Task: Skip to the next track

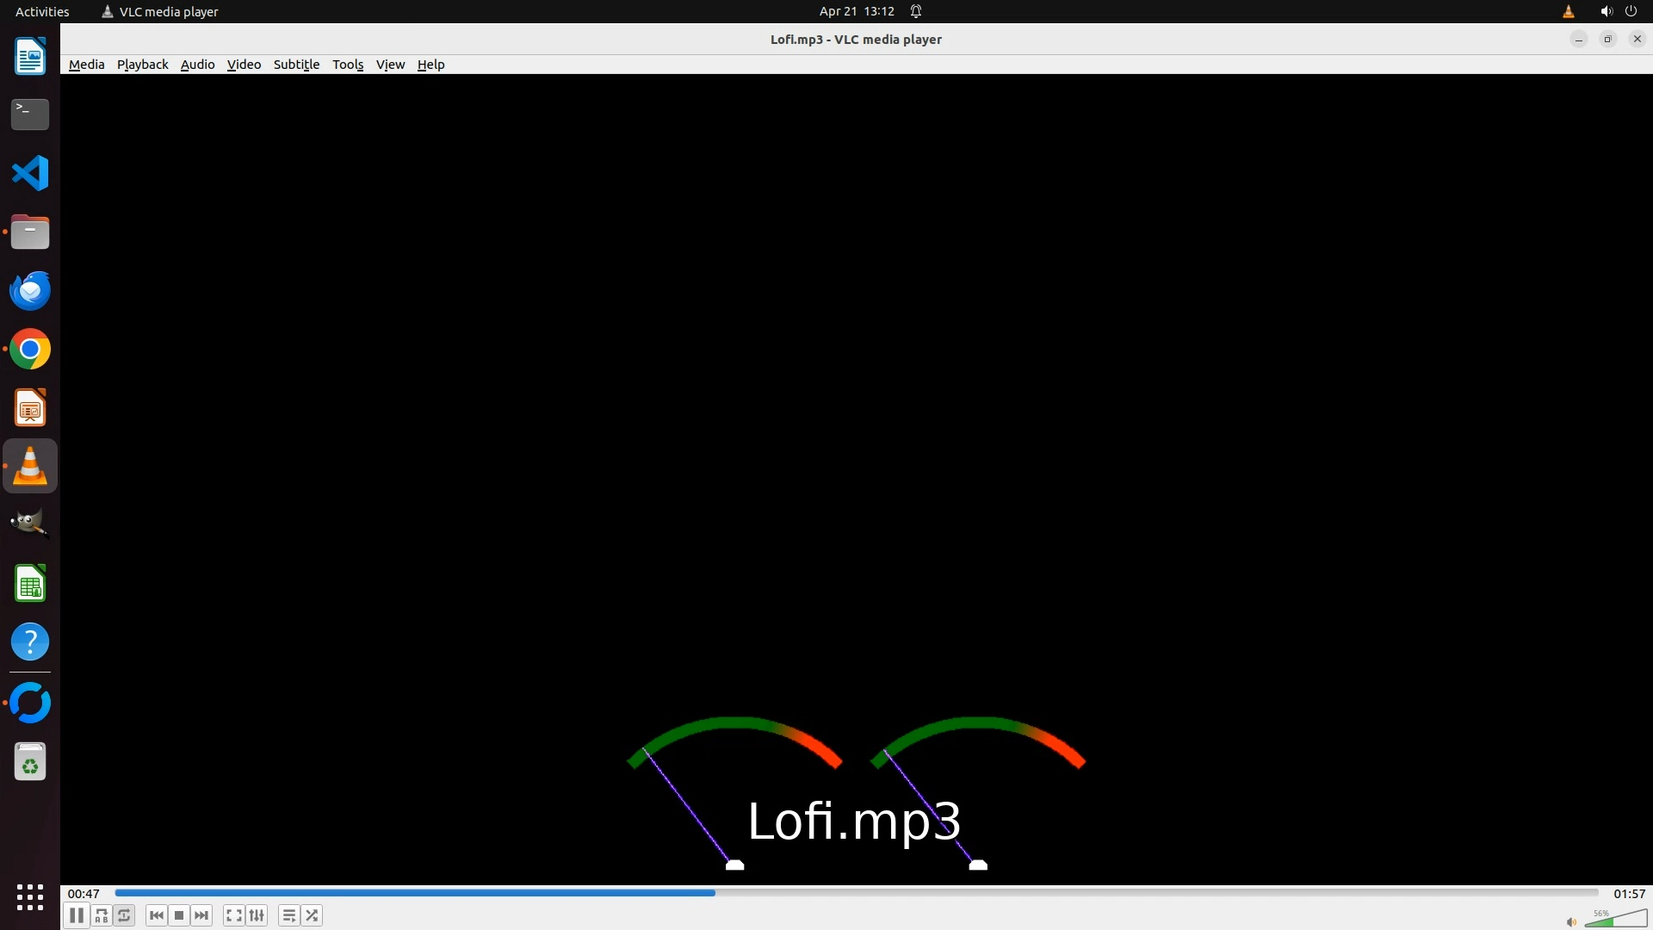Action: tap(201, 915)
